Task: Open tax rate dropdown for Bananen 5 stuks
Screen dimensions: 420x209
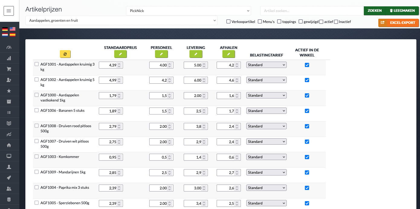Action: pyautogui.click(x=267, y=111)
